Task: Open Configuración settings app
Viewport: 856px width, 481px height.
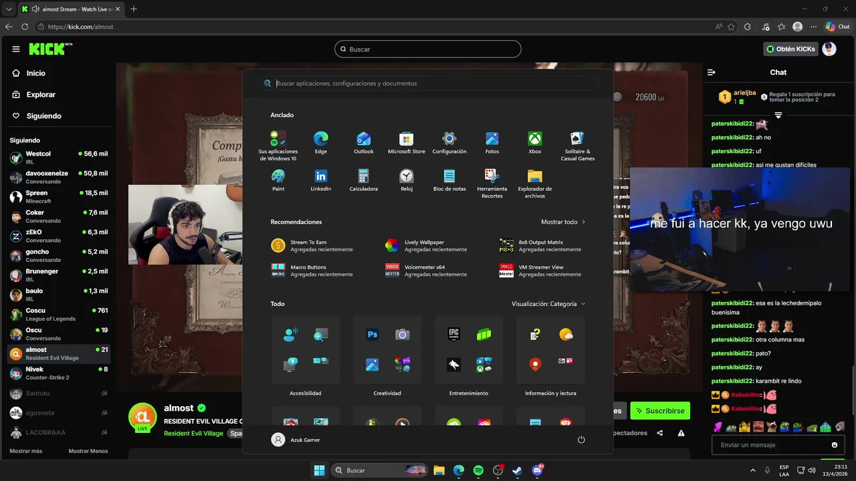Action: (x=449, y=143)
